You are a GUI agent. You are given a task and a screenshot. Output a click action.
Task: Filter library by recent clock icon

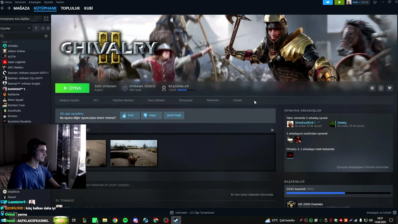coord(43,28)
